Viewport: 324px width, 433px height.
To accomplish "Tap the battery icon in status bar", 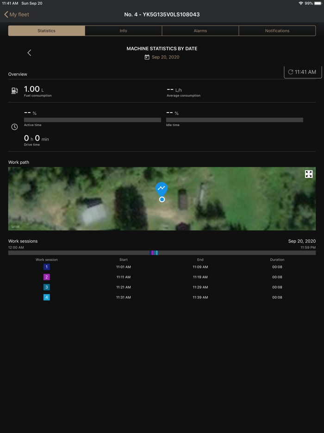I will (x=318, y=3).
